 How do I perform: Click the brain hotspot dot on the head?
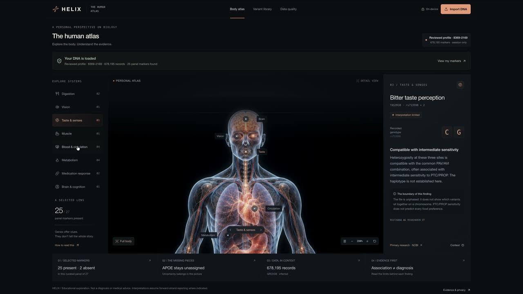click(246, 119)
